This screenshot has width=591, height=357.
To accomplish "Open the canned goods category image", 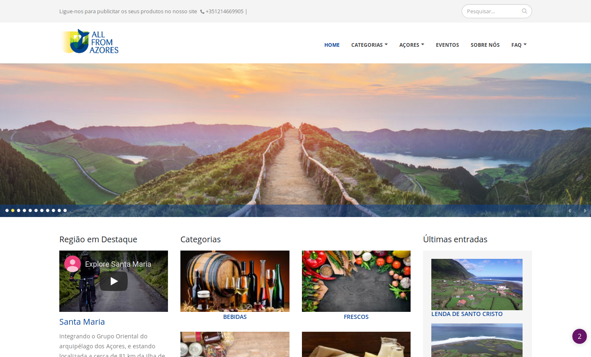I will pos(235,344).
